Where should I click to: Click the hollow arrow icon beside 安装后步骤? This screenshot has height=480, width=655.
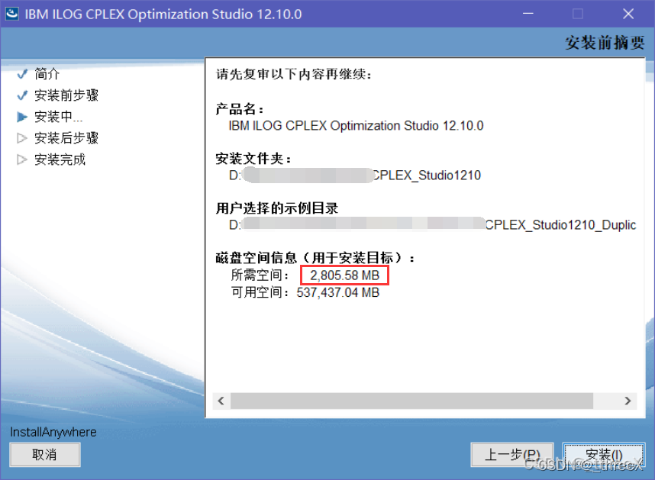tap(22, 138)
